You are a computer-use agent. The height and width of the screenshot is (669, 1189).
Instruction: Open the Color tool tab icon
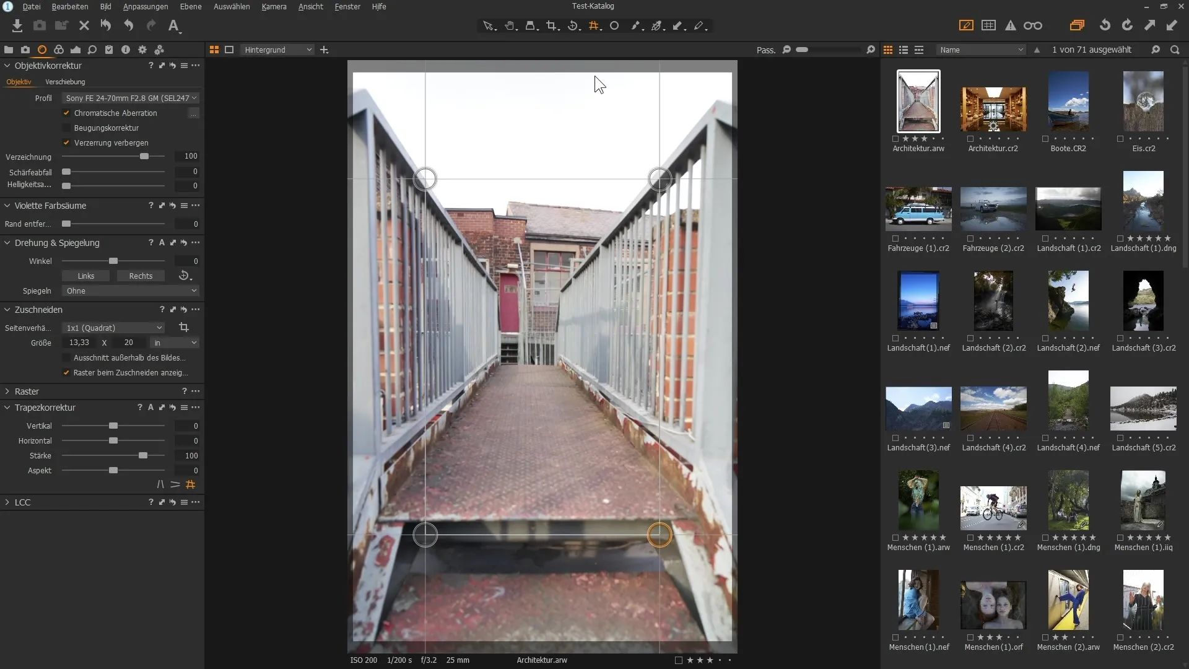coord(59,50)
